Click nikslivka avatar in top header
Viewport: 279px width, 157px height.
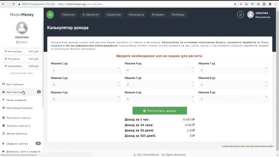point(250,14)
